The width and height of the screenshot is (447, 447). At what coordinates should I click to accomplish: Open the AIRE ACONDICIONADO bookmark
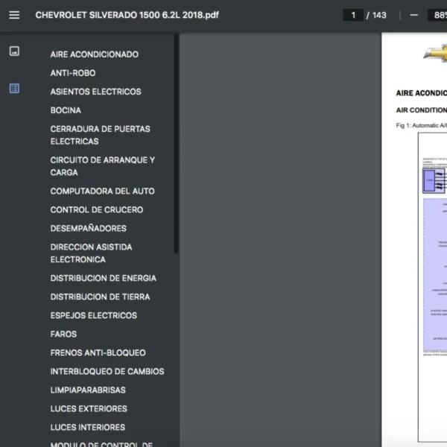pyautogui.click(x=94, y=54)
